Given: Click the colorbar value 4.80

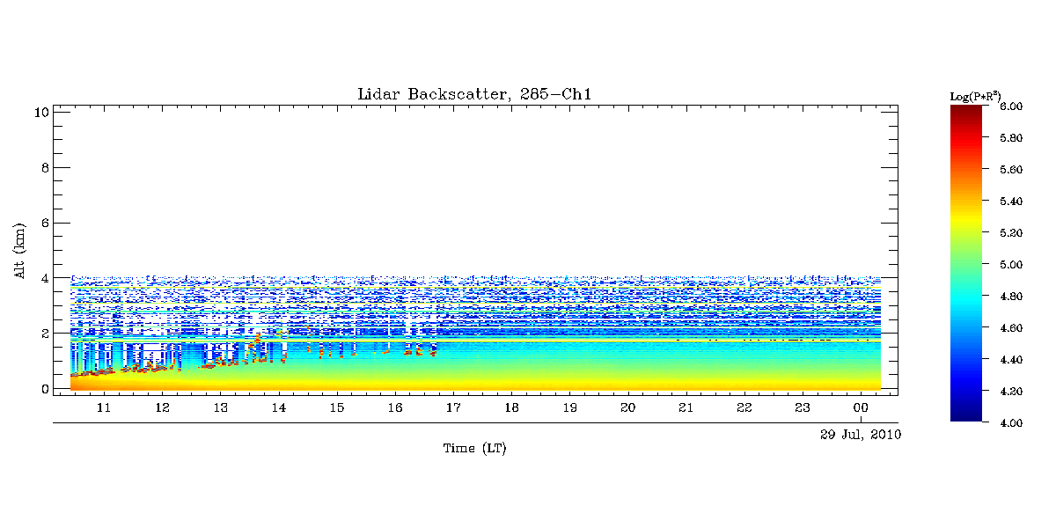Looking at the screenshot, I should pos(1010,296).
